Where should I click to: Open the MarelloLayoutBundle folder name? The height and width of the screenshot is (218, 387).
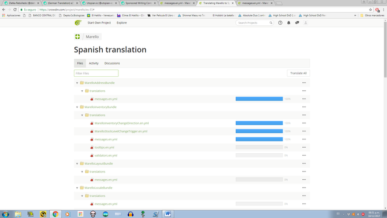(x=99, y=163)
